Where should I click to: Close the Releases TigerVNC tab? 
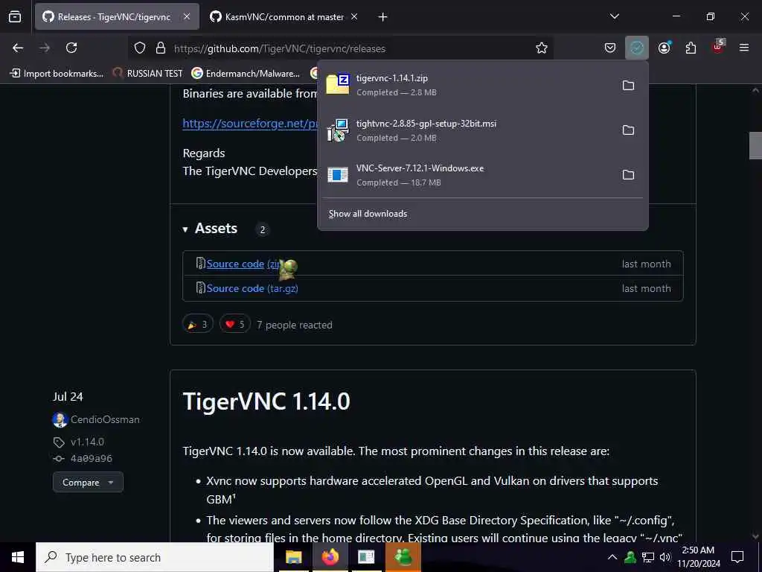pos(187,16)
